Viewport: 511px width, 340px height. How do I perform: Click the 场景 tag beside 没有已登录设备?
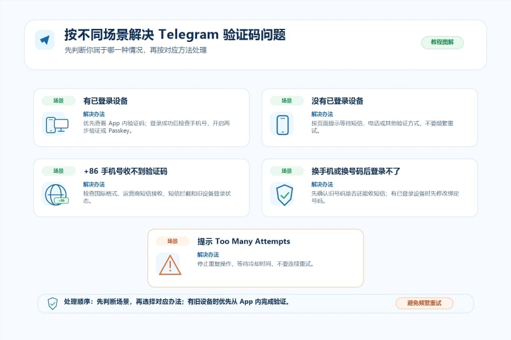click(287, 101)
